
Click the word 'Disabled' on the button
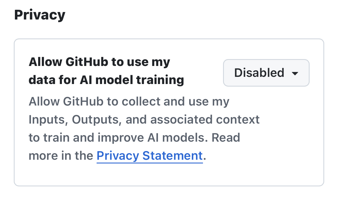pos(259,73)
